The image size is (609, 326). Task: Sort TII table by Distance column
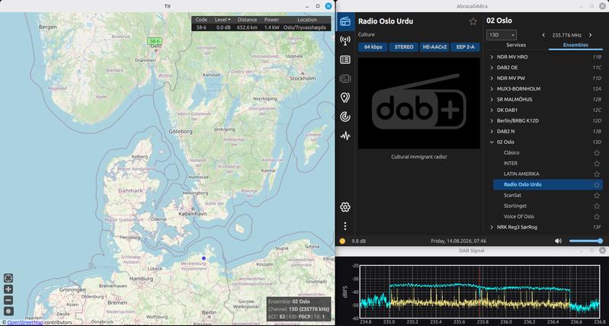(x=248, y=19)
